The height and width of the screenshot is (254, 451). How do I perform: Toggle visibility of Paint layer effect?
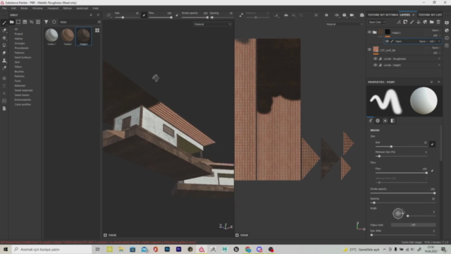click(x=387, y=41)
